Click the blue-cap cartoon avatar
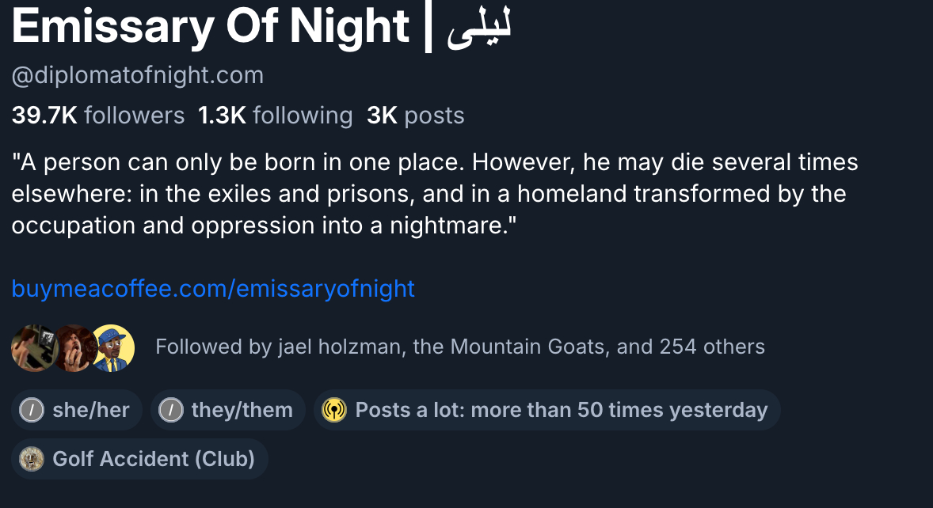933x508 pixels. 112,347
